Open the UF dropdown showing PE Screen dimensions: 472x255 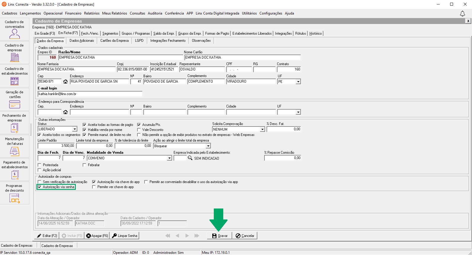click(298, 81)
